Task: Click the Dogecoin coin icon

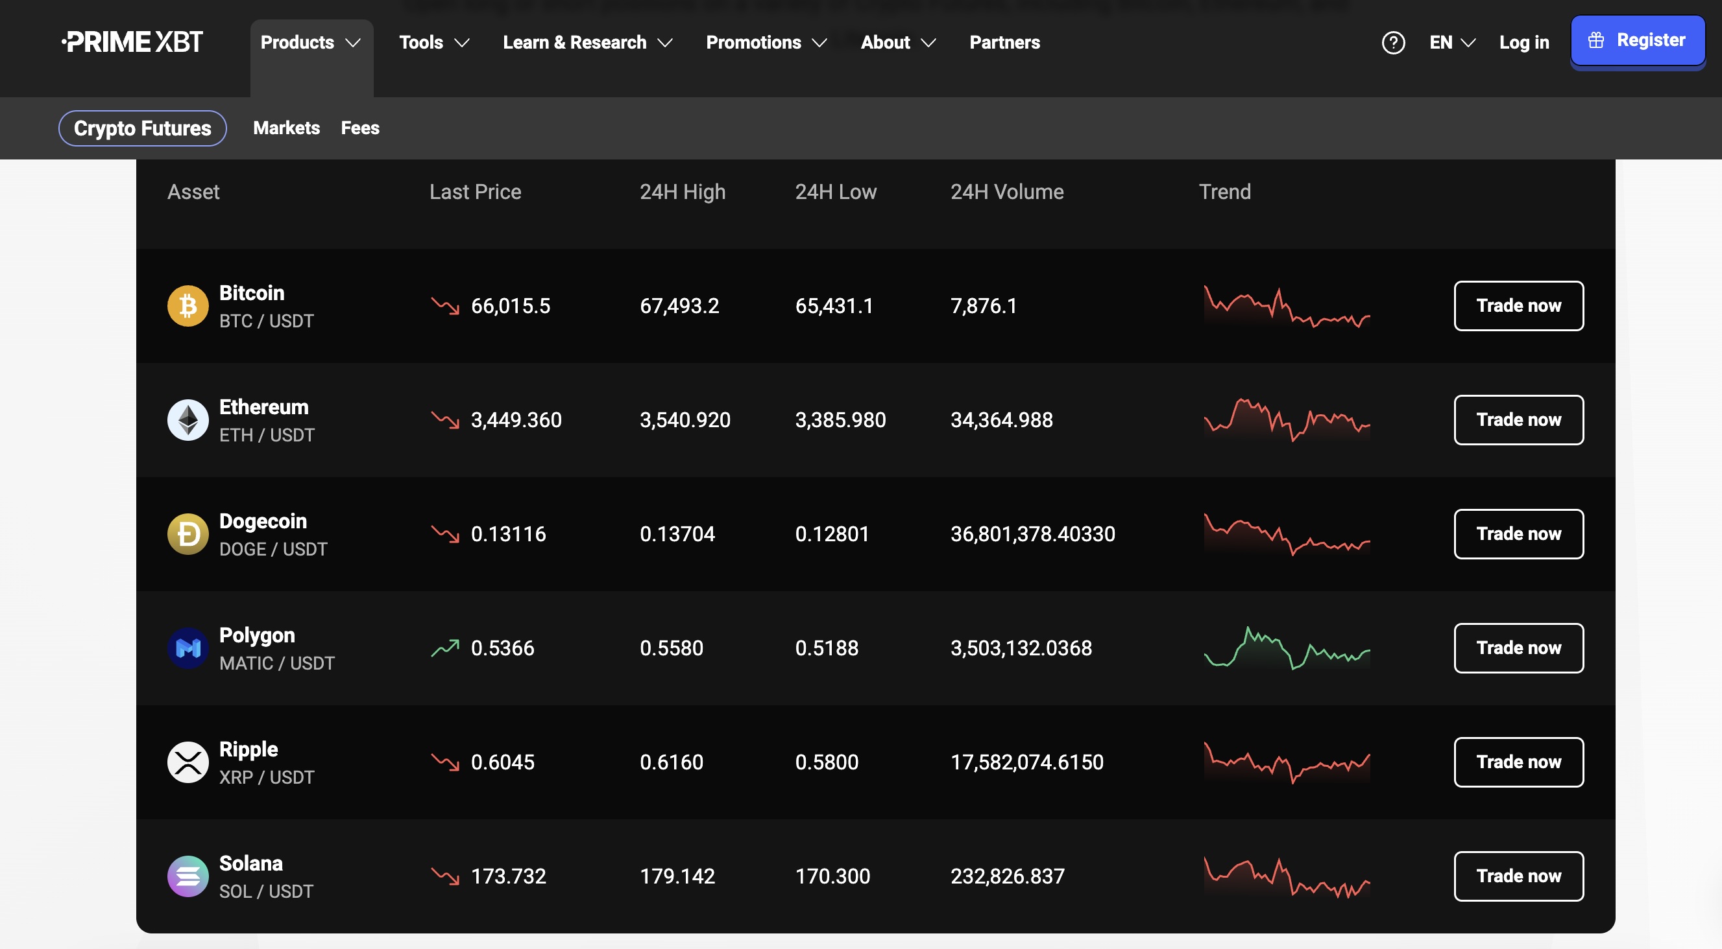Action: [x=188, y=534]
